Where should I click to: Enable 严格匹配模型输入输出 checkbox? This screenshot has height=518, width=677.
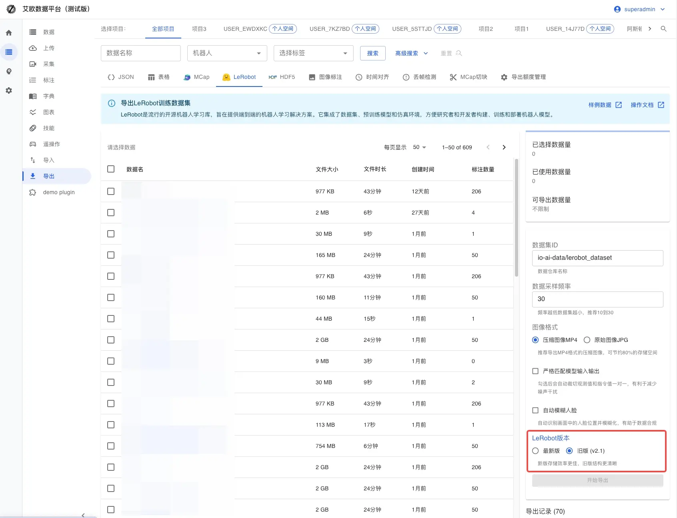coord(535,371)
